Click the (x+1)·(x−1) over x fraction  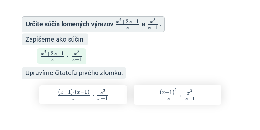click(74, 95)
